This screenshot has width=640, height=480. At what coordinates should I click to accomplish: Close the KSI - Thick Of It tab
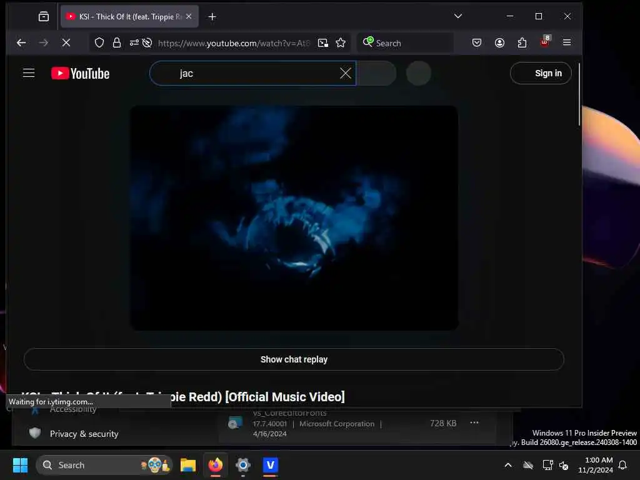point(189,16)
